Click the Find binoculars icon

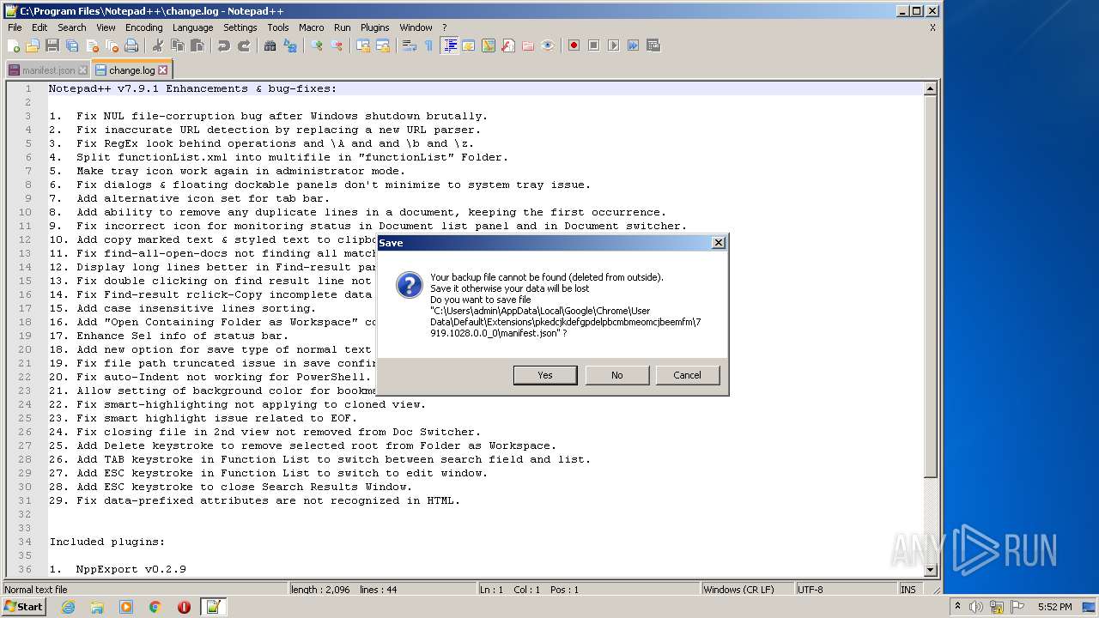tap(270, 45)
